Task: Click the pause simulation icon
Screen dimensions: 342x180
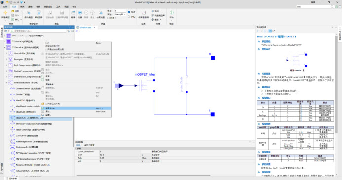Action: click(x=86, y=13)
